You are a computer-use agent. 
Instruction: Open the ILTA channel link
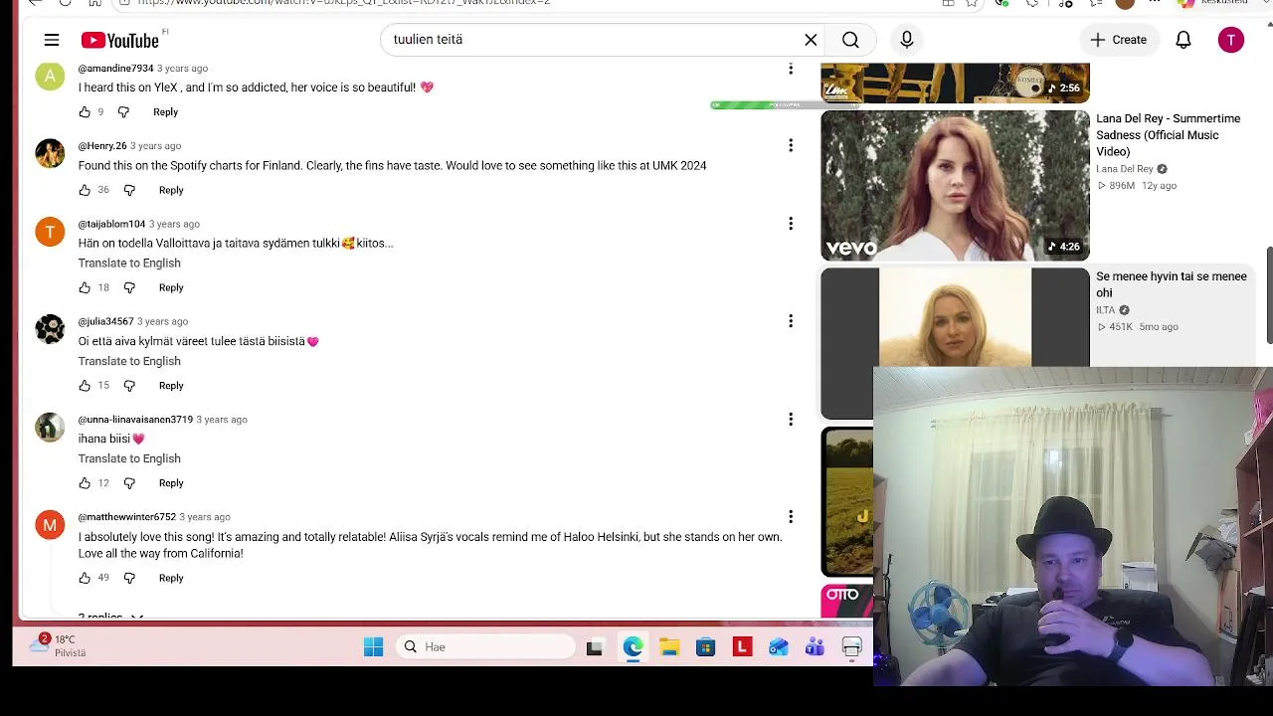1106,310
